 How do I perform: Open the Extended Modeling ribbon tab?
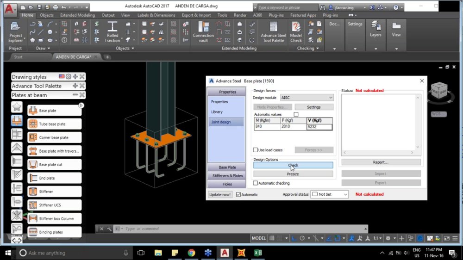(77, 15)
